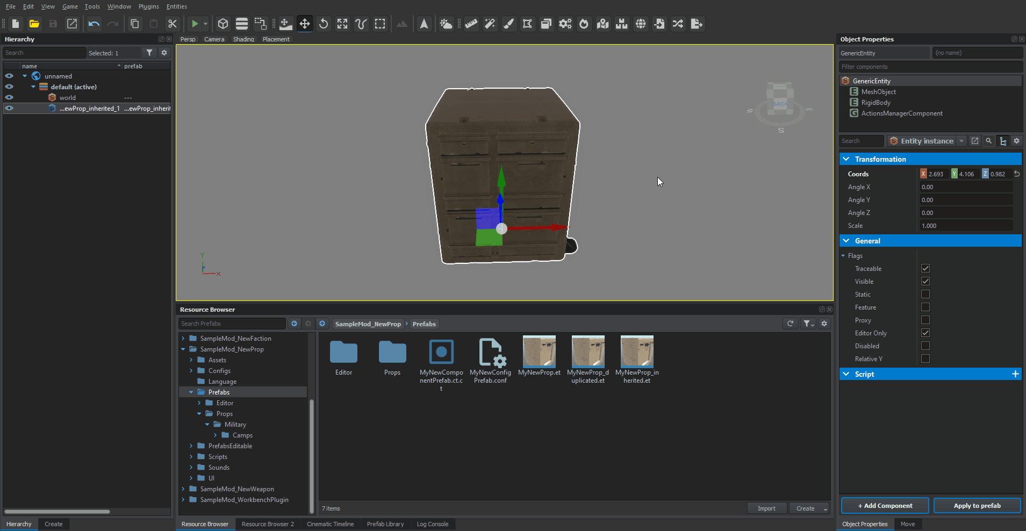Expand the SampleMod_NewWeapon folder
Viewport: 1026px width, 531px height.
click(183, 489)
